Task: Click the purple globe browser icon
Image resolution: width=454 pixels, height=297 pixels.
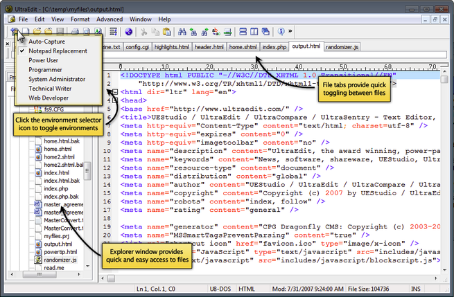Action: pos(129,32)
